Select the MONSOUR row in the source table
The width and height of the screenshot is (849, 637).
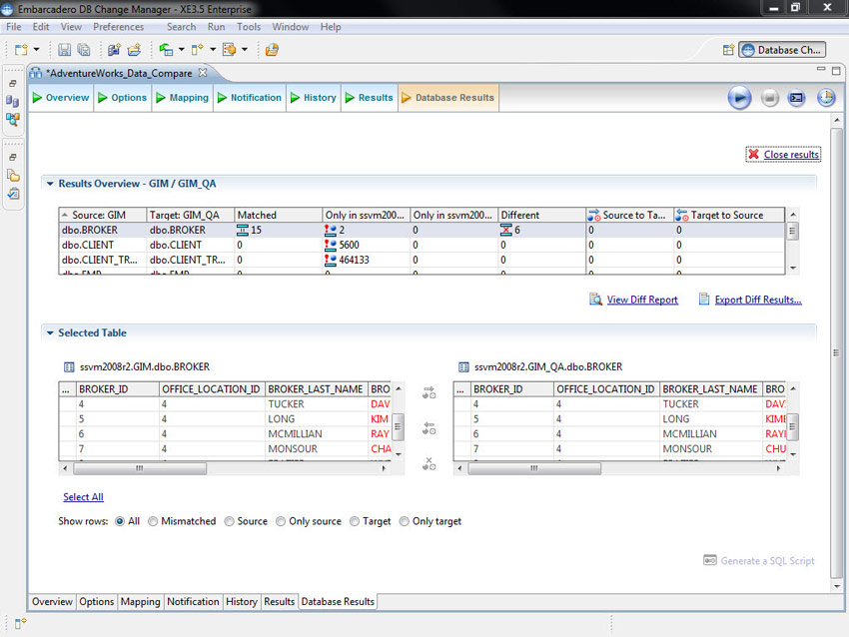(x=225, y=448)
